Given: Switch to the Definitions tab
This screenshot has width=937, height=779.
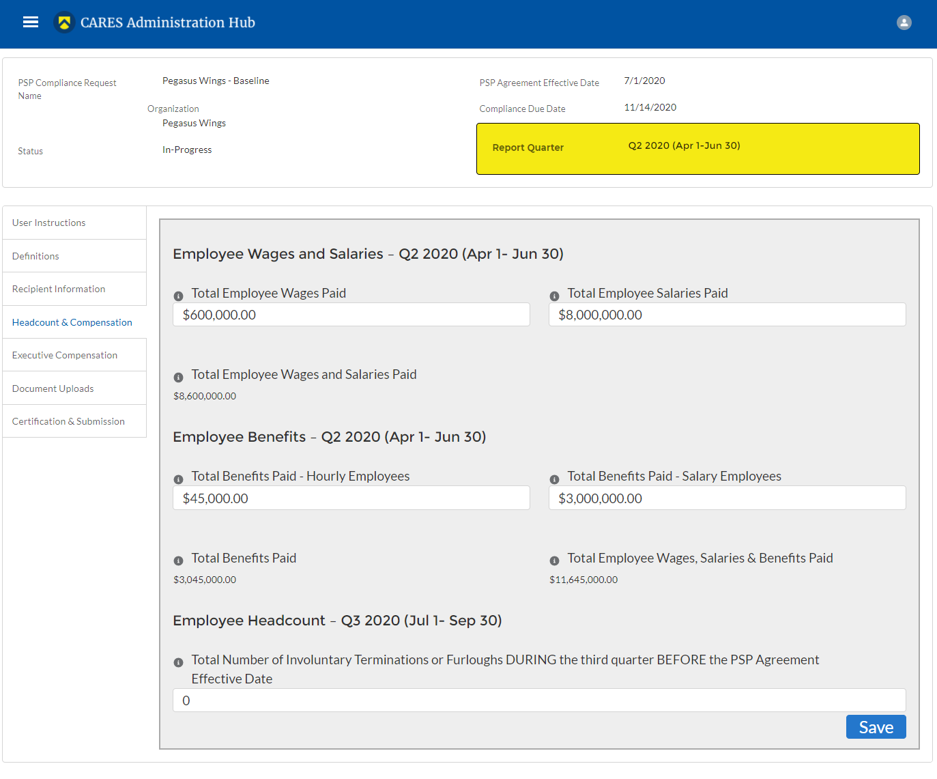Looking at the screenshot, I should pyautogui.click(x=35, y=256).
